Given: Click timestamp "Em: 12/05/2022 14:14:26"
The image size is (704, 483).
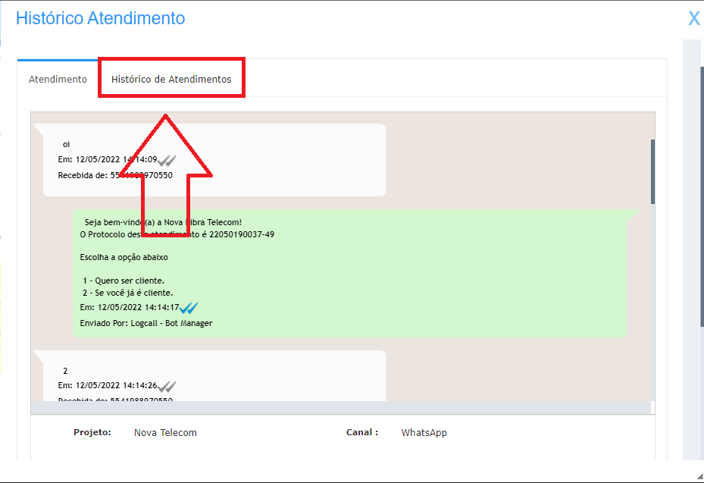Looking at the screenshot, I should 108,385.
